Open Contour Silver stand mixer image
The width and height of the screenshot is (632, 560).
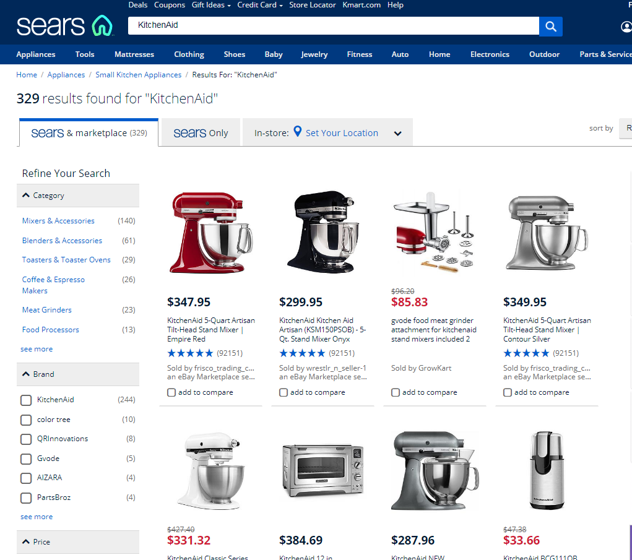547,233
